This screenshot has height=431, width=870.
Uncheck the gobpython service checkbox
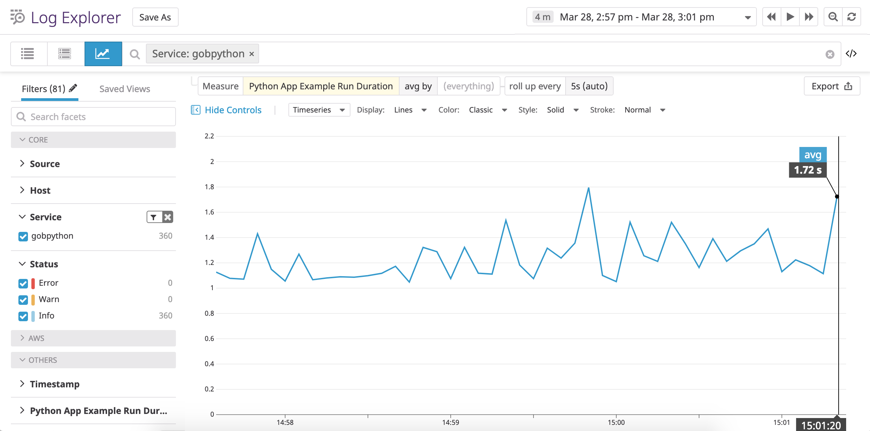(23, 236)
